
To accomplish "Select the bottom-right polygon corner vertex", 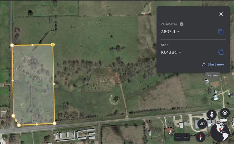I will pos(54,123).
